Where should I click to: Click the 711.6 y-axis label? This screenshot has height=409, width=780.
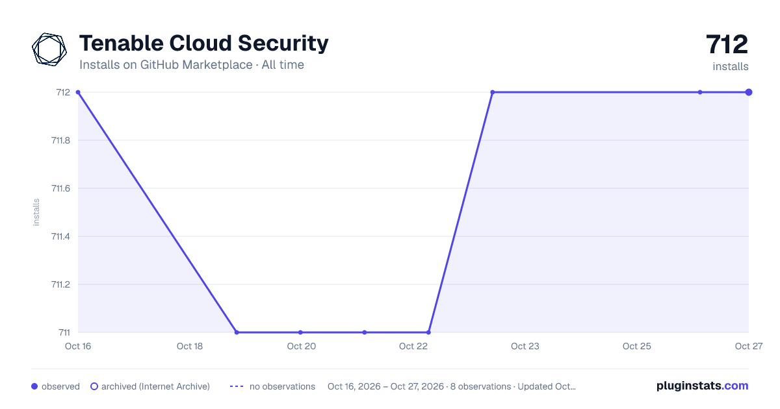pos(60,188)
